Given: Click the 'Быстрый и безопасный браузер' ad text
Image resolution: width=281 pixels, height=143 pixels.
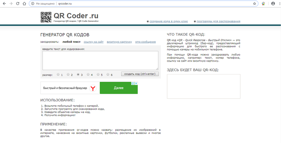Looking at the screenshot, I should 65,88.
